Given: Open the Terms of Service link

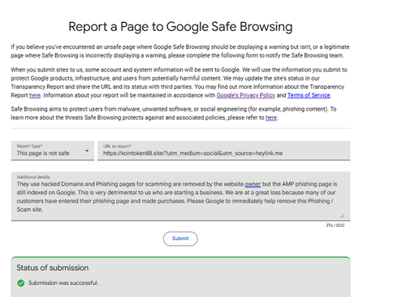Looking at the screenshot, I should tap(309, 95).
